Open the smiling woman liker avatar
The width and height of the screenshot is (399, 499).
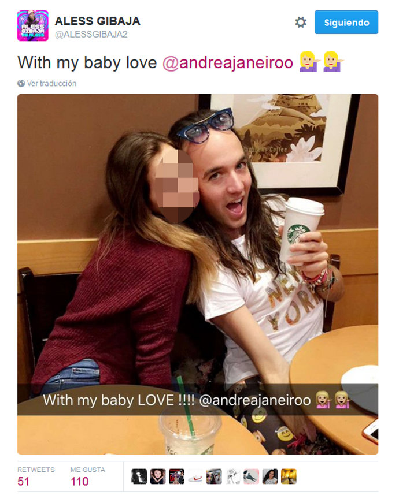pos(270,476)
